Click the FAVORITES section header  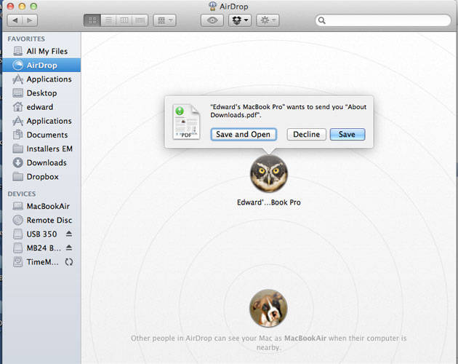pyautogui.click(x=26, y=39)
